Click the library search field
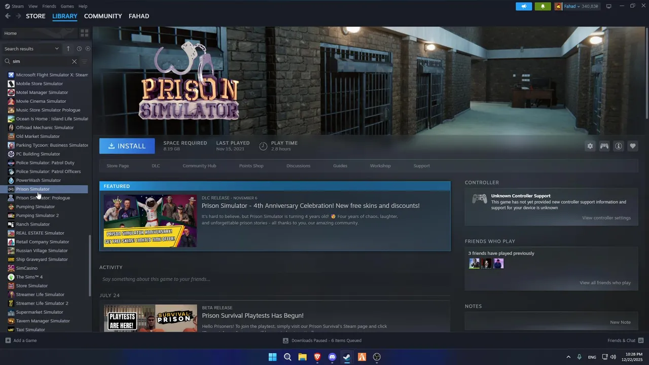This screenshot has height=365, width=649. [x=41, y=61]
